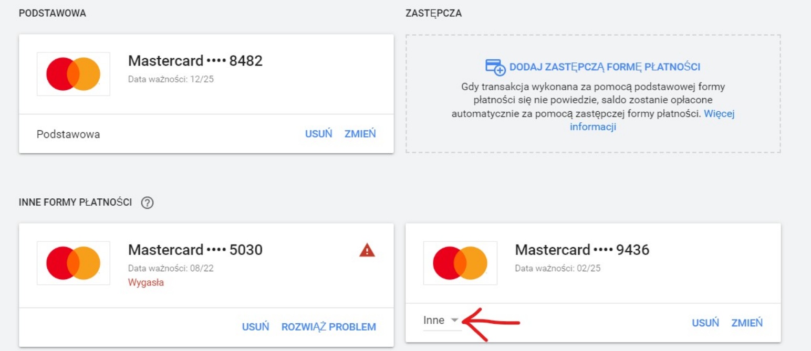The height and width of the screenshot is (351, 811).
Task: Click the add backup payment card icon
Action: (495, 67)
